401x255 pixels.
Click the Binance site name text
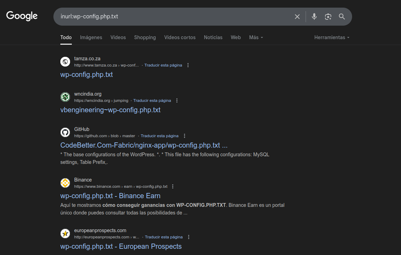[x=83, y=179]
